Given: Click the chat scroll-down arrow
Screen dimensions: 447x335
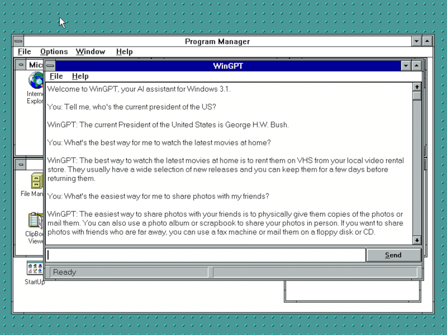Looking at the screenshot, I should 417,240.
